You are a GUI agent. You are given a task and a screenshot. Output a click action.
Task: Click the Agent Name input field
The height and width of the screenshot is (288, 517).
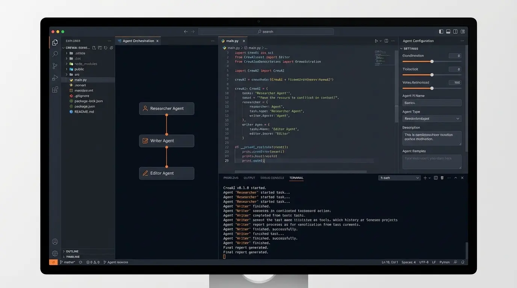[432, 103]
